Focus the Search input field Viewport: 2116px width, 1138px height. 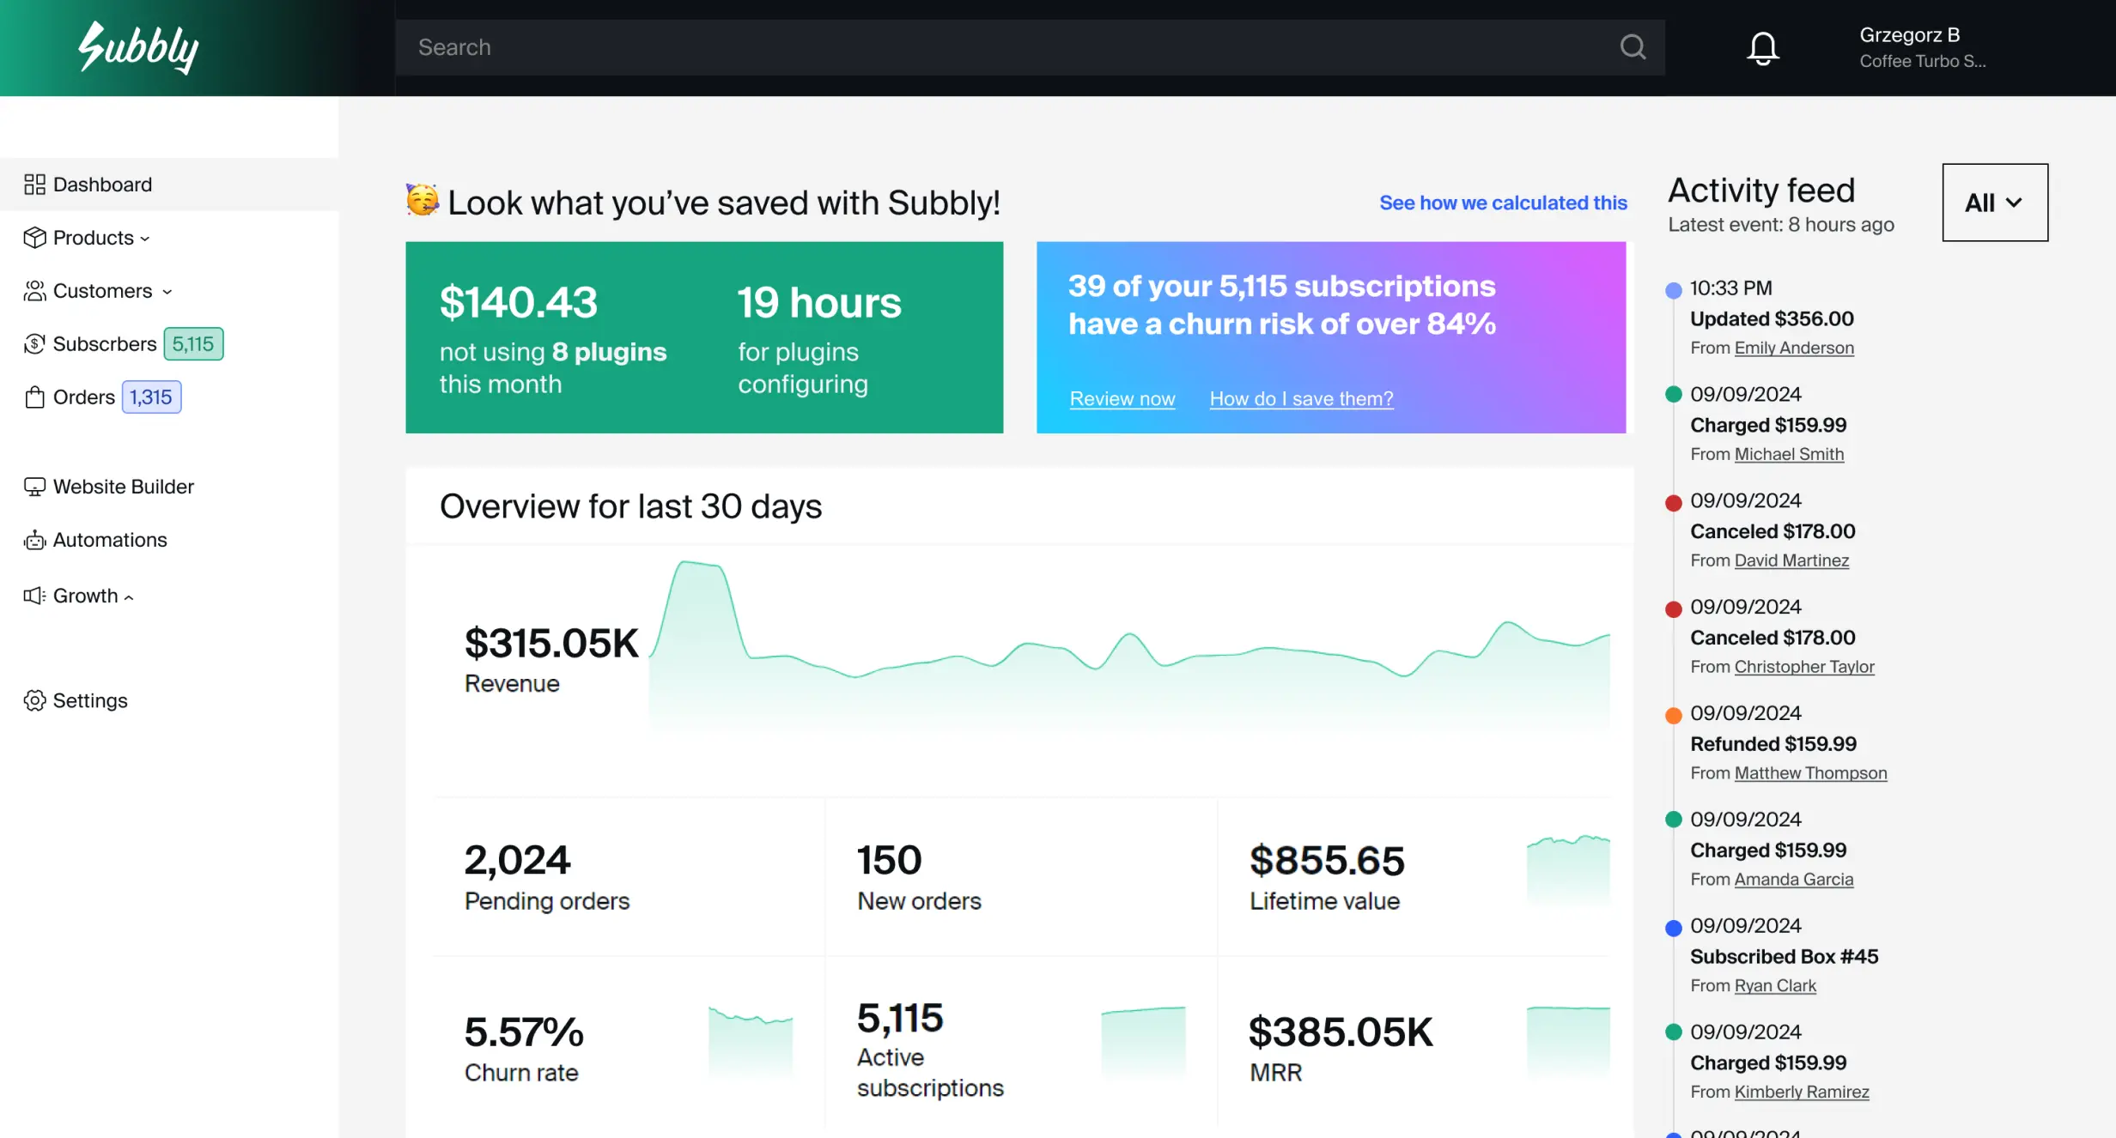[x=1030, y=47]
